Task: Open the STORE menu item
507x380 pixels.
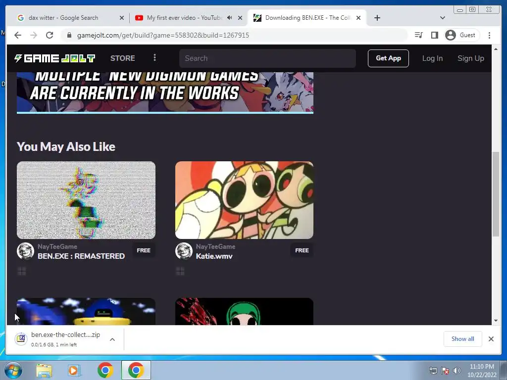Action: click(123, 58)
